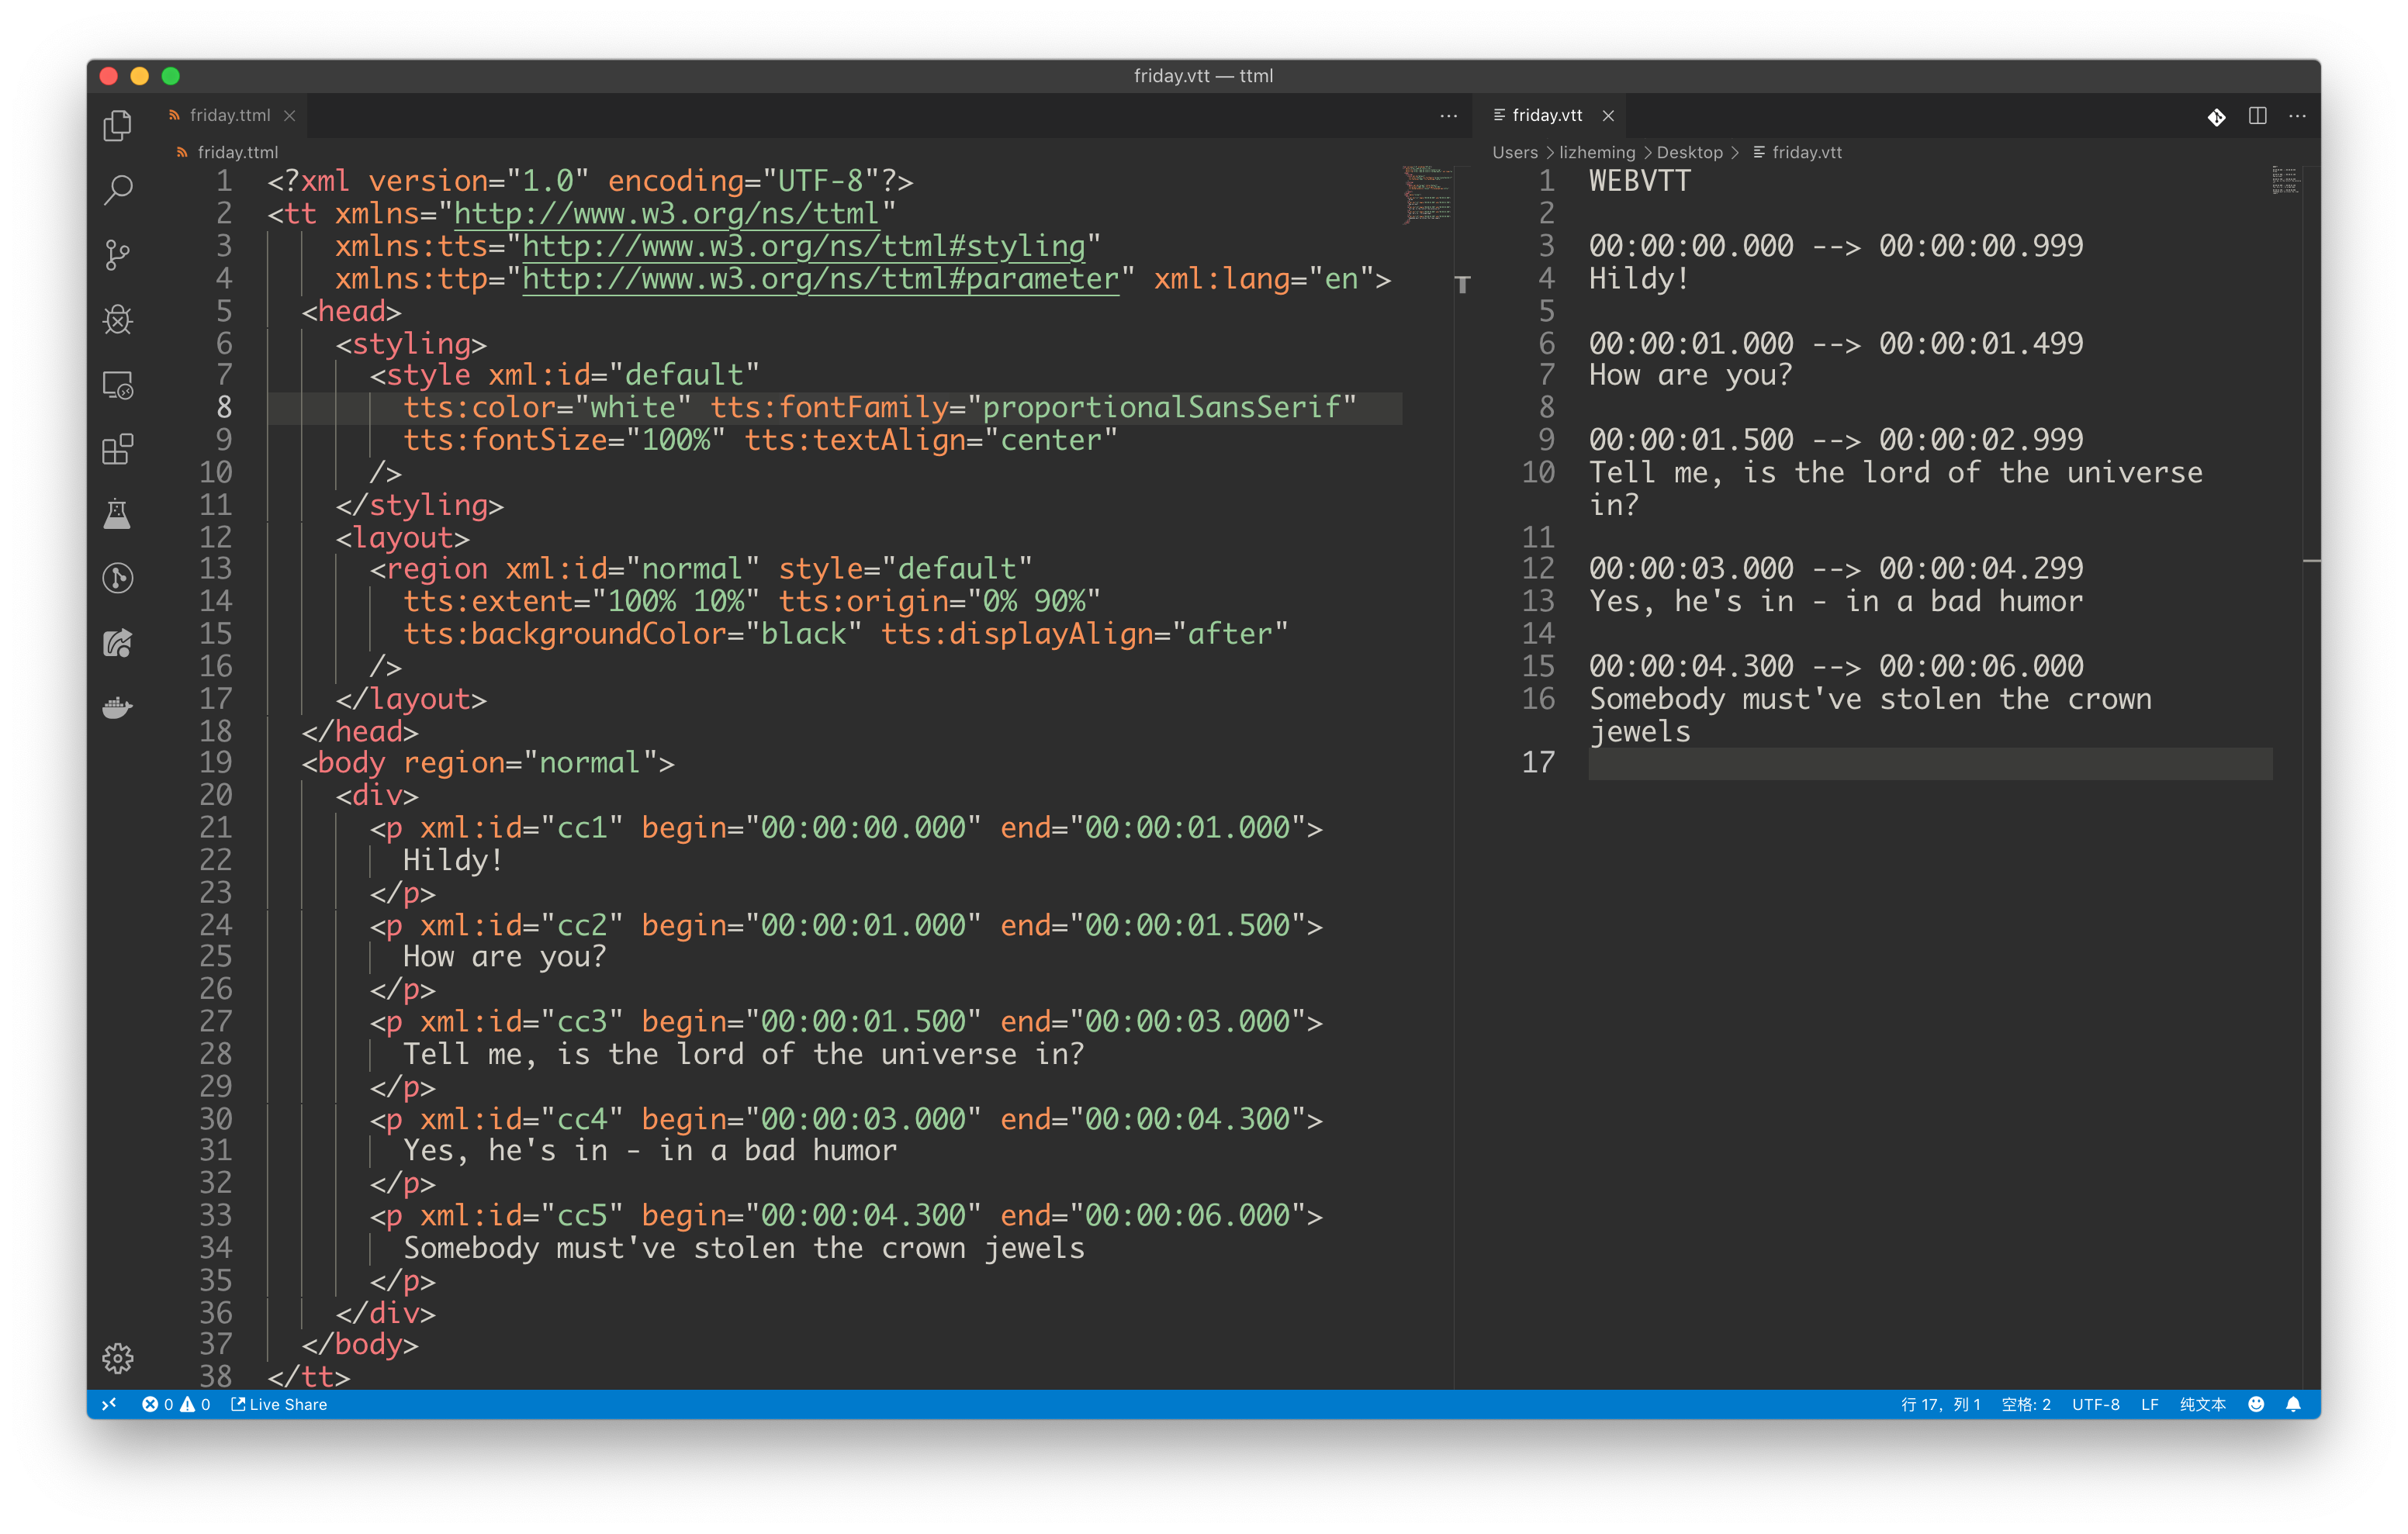
Task: Open the Live Share view in the activity bar
Action: coord(118,643)
